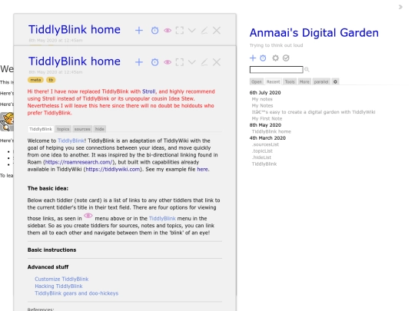This screenshot has width=415, height=311.
Task: Click the lower tiddler's TiddlyBlink home title
Action: pyautogui.click(x=75, y=61)
